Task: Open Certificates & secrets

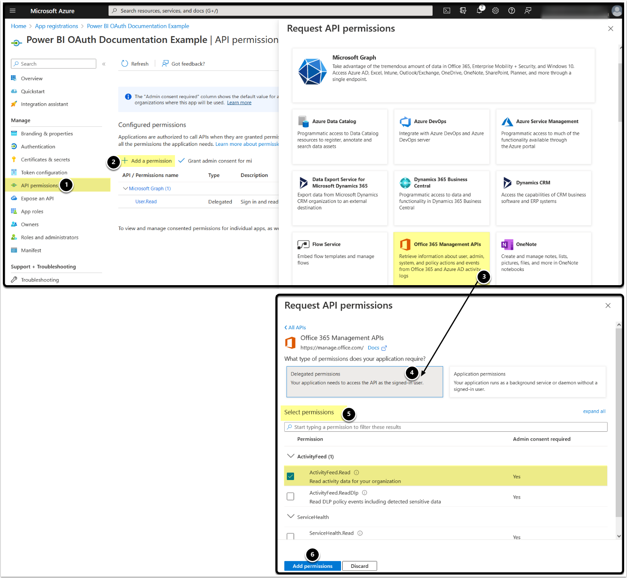Action: point(45,160)
